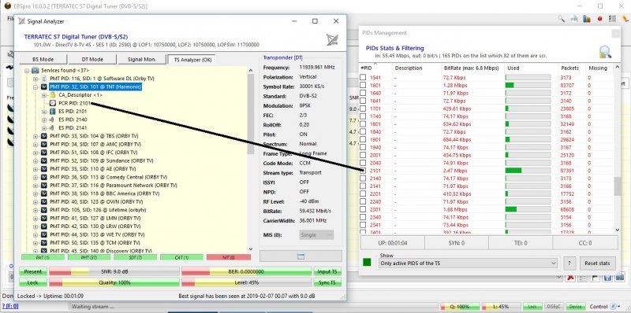Image resolution: width=631 pixels, height=313 pixels.
Task: Click the Reset stats button
Action: coord(598,263)
